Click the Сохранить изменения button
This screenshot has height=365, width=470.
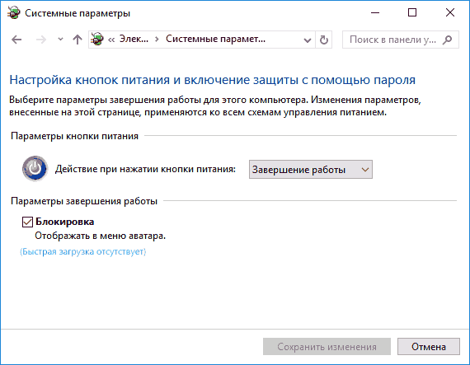327,346
